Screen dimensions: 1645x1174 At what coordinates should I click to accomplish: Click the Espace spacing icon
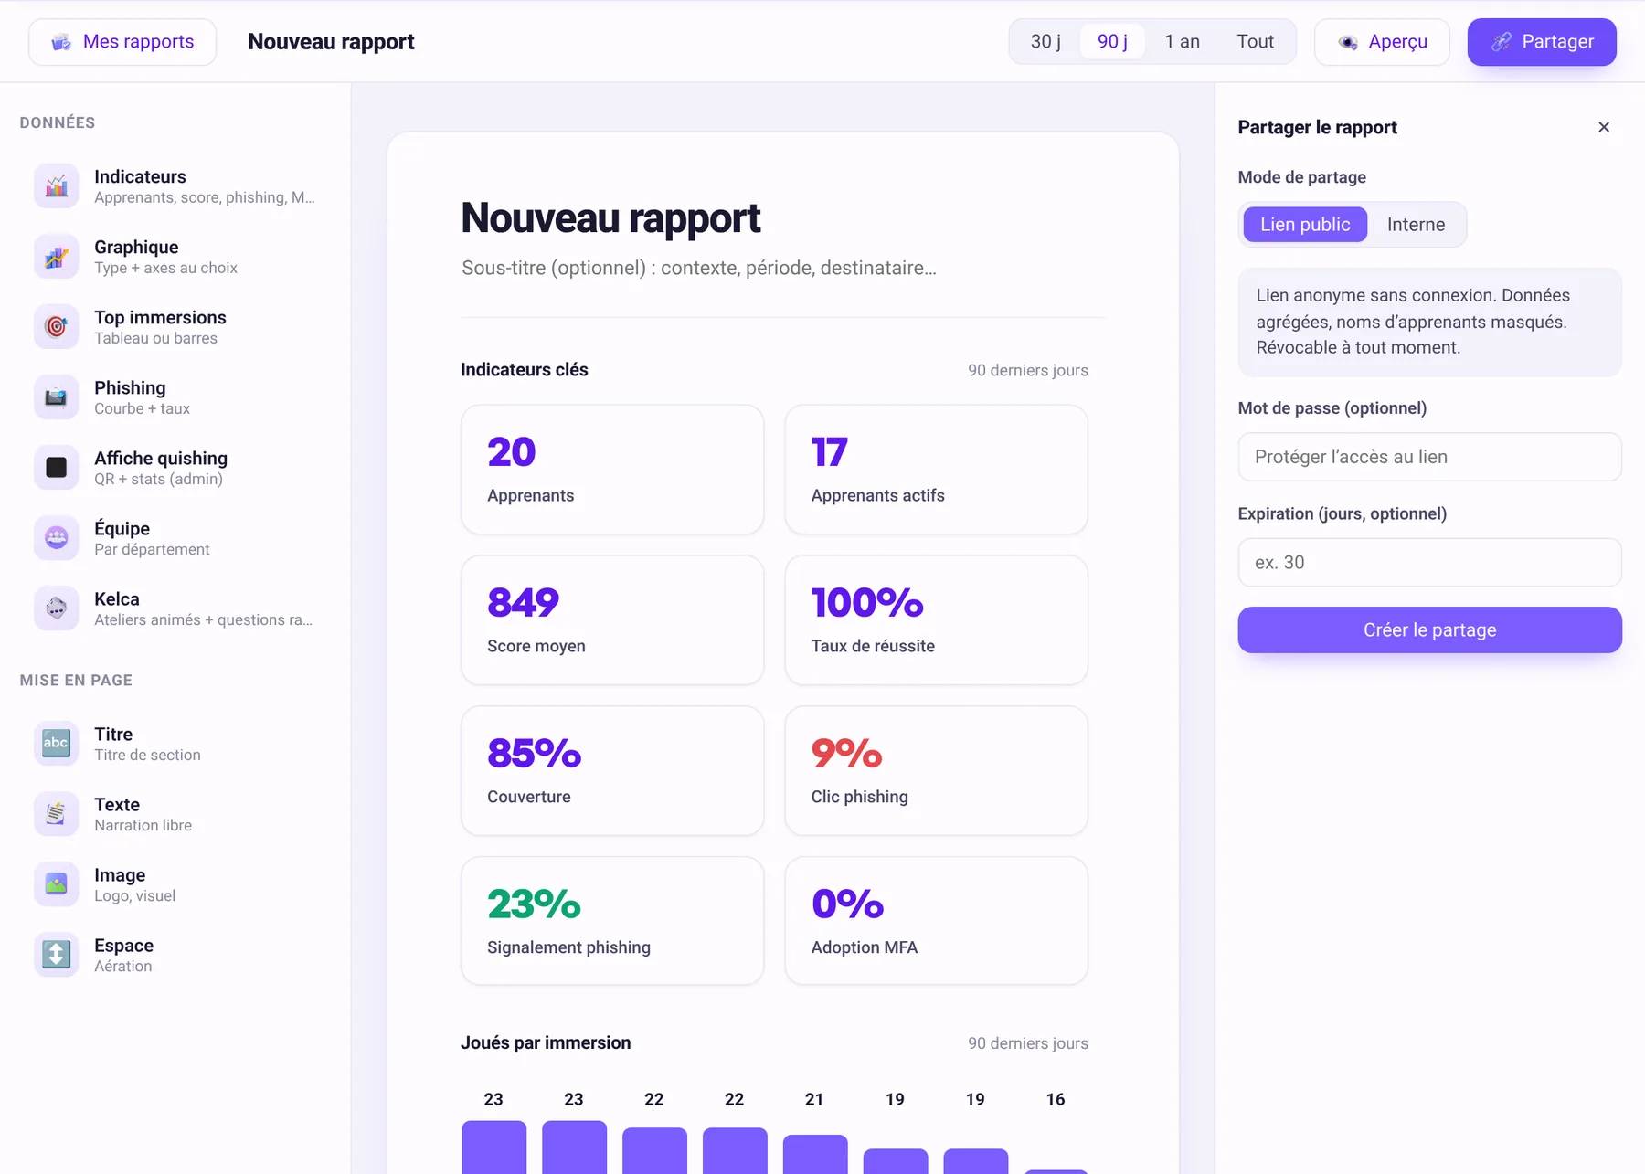click(x=57, y=955)
